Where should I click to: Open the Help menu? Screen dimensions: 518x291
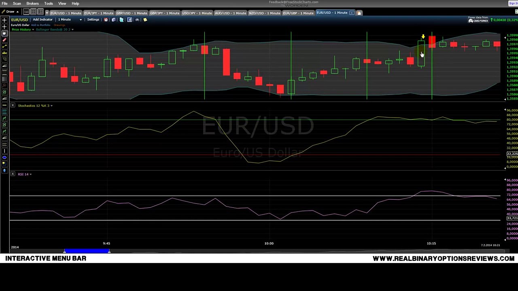coord(75,3)
